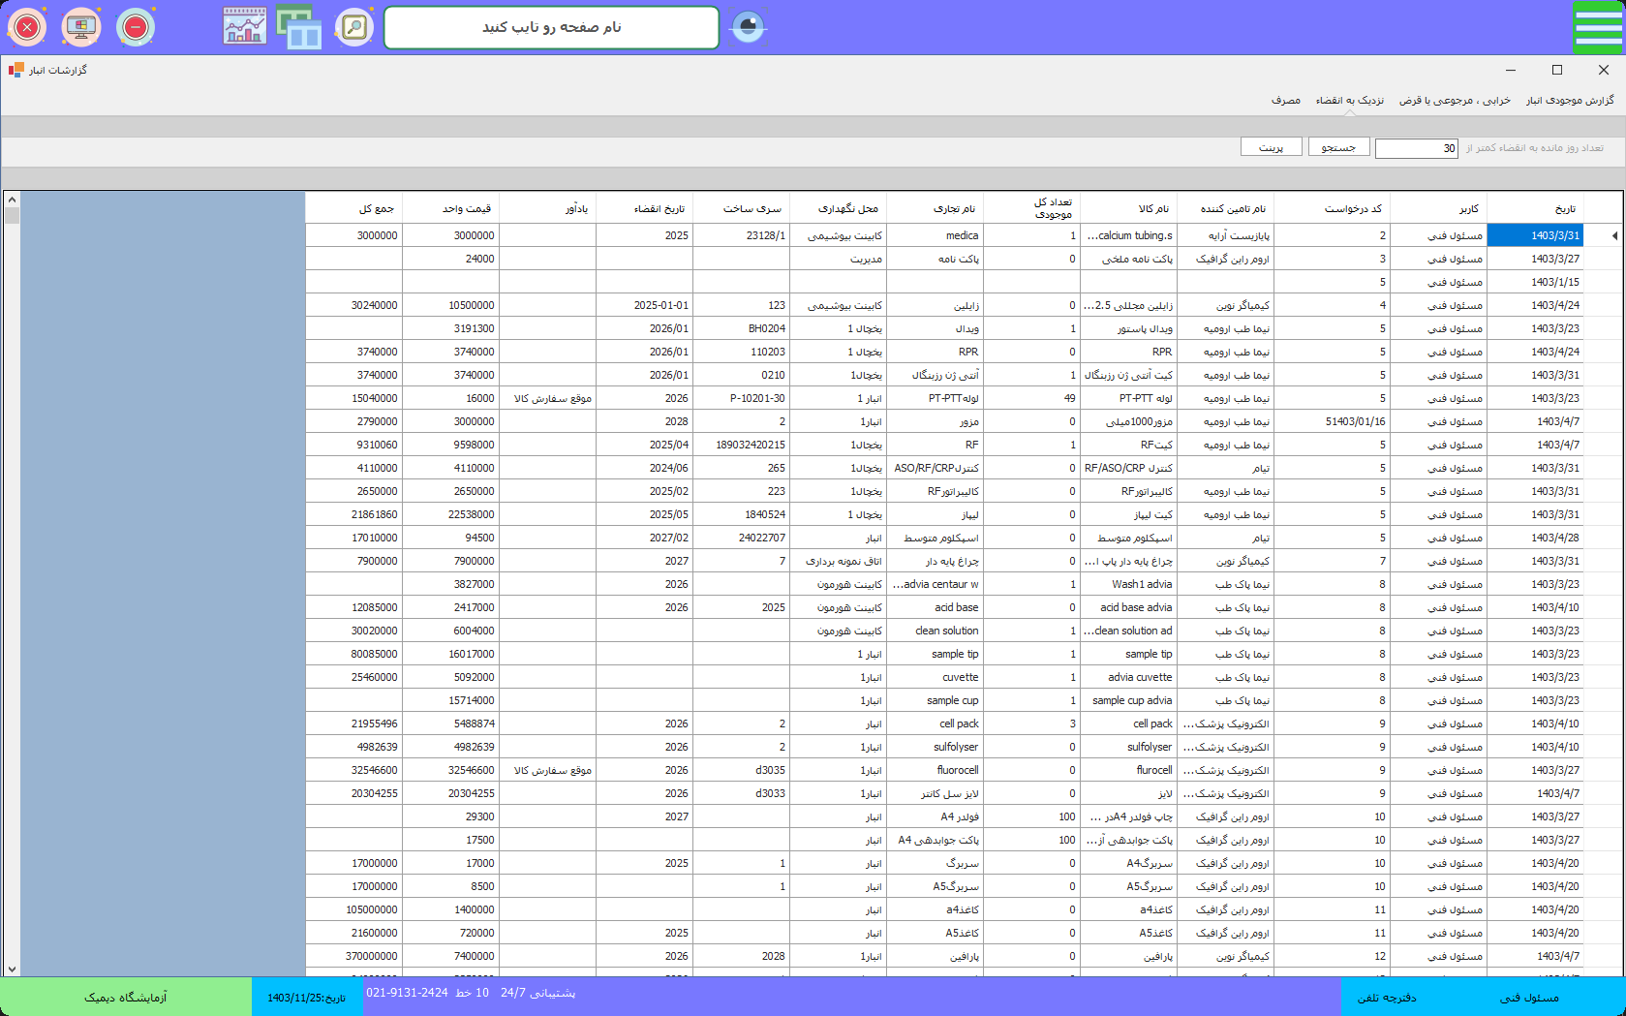Switch to the مصرف tab
The width and height of the screenshot is (1626, 1016).
pyautogui.click(x=1285, y=101)
